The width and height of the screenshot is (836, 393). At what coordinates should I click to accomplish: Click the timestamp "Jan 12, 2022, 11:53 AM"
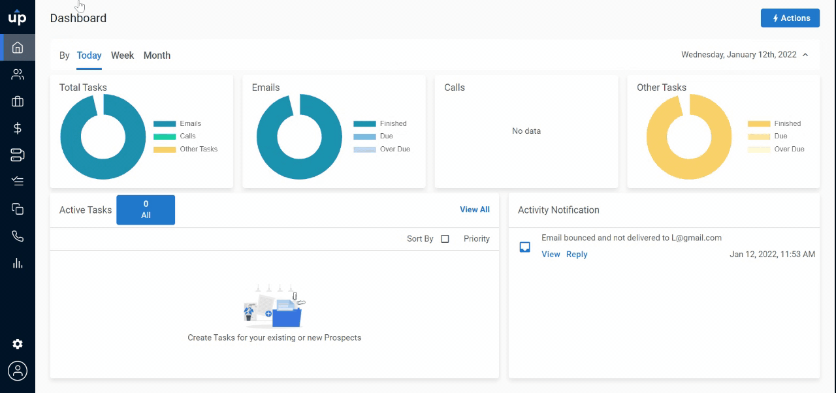772,255
